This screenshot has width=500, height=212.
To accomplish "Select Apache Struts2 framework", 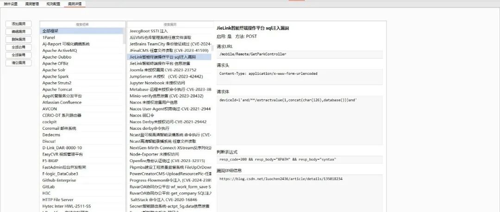I will [81, 83].
